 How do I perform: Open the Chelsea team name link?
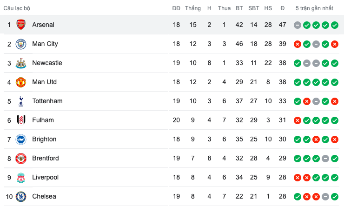(x=44, y=196)
